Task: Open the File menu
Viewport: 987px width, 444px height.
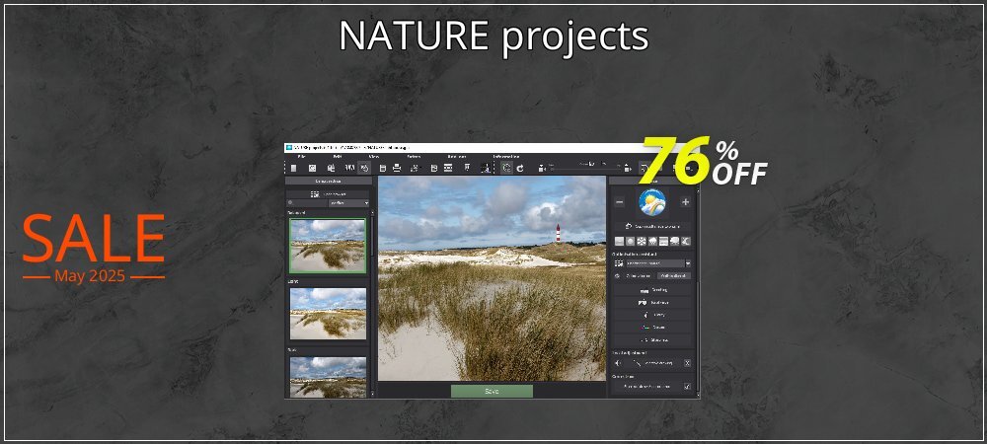Action: [301, 156]
